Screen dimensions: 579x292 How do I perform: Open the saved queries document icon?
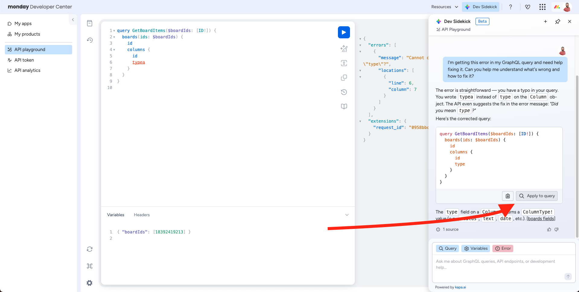tap(90, 23)
